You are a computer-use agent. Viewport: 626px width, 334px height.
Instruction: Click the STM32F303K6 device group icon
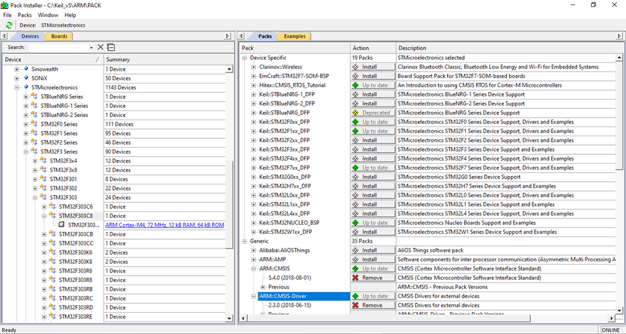[53, 252]
